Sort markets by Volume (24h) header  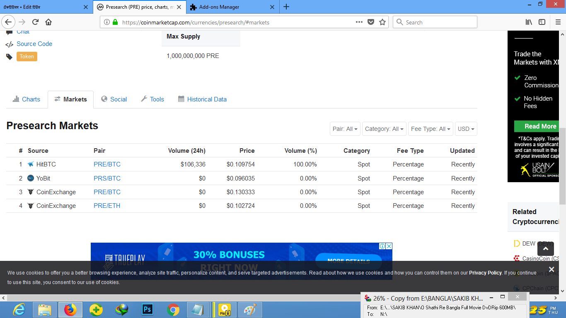(x=187, y=151)
